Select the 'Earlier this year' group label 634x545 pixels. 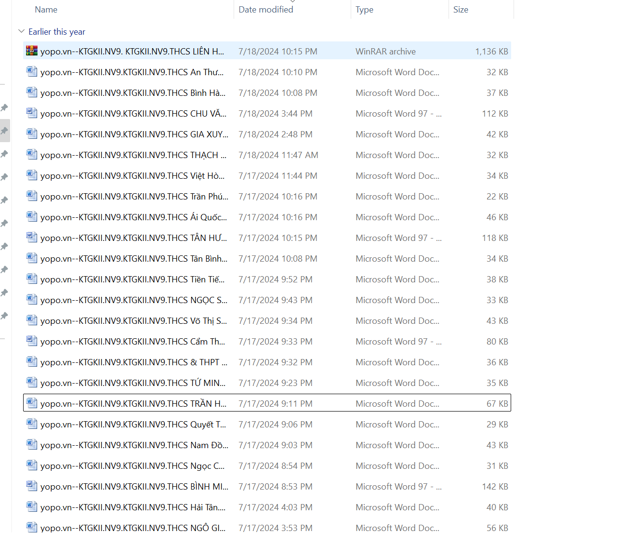point(57,32)
